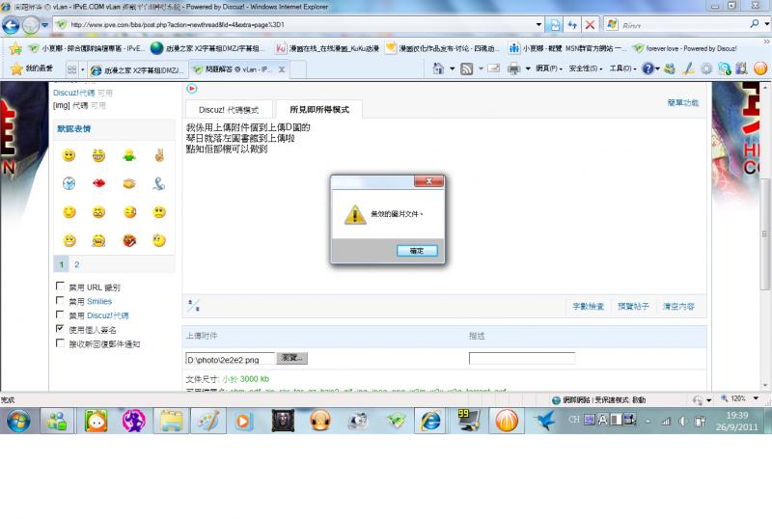
Task: Click the 清空內容 link
Action: pyautogui.click(x=678, y=306)
